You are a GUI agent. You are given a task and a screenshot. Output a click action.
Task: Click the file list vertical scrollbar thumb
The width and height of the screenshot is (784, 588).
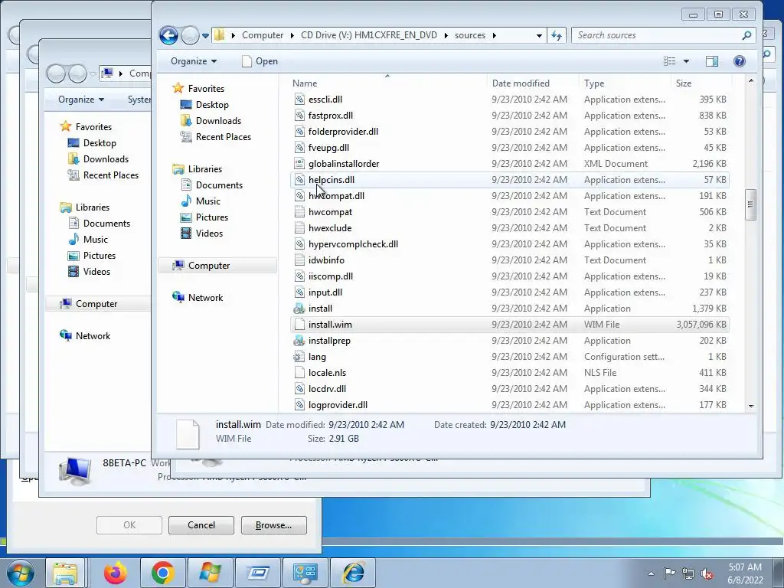coord(750,204)
